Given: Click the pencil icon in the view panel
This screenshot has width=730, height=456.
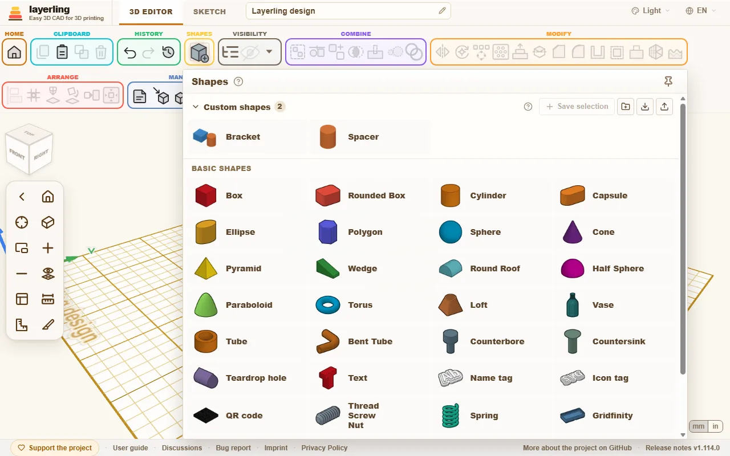Looking at the screenshot, I should (48, 325).
